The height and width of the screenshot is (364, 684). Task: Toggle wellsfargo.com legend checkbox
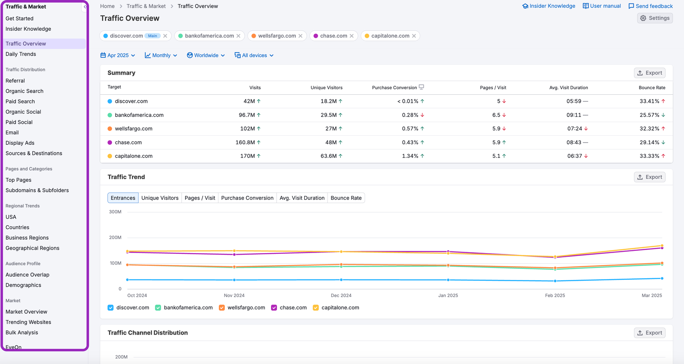click(222, 308)
